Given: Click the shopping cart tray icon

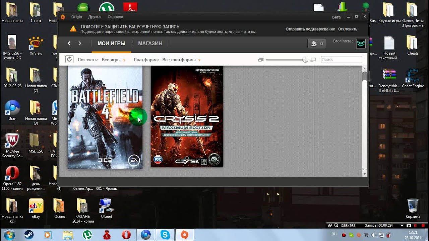Looking at the screenshot, I should click(366, 235).
